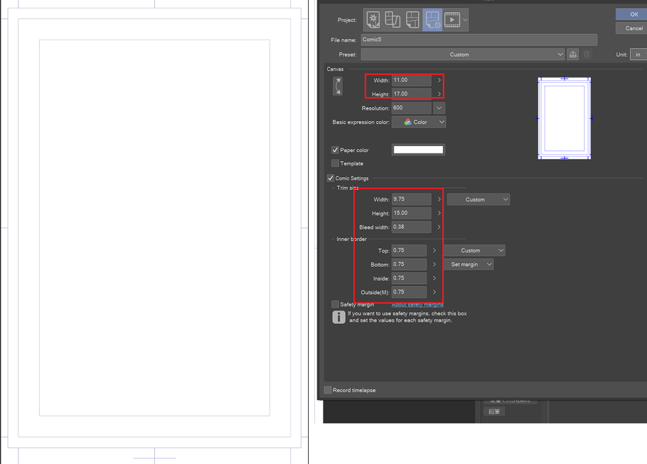Click the Resolution field 600

pos(411,108)
